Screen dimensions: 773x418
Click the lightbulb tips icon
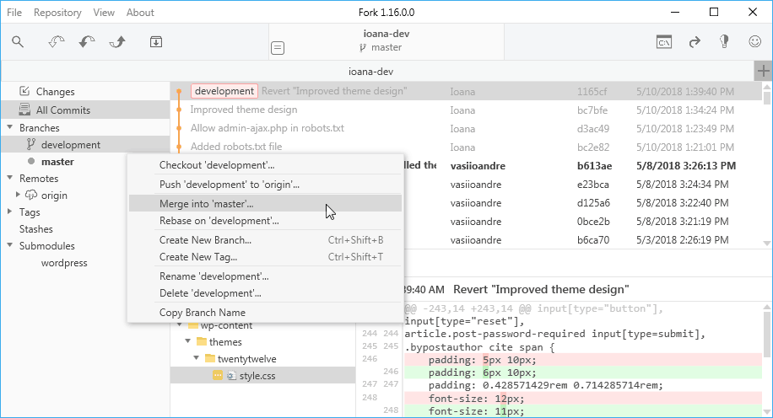click(724, 42)
